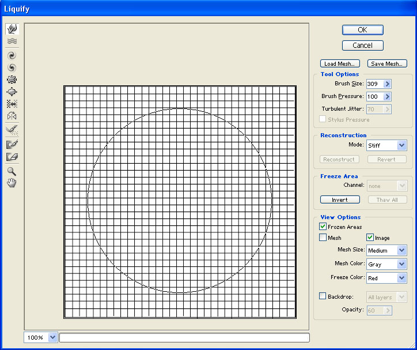Pick the Freeze tool
The height and width of the screenshot is (350, 417).
[12, 144]
